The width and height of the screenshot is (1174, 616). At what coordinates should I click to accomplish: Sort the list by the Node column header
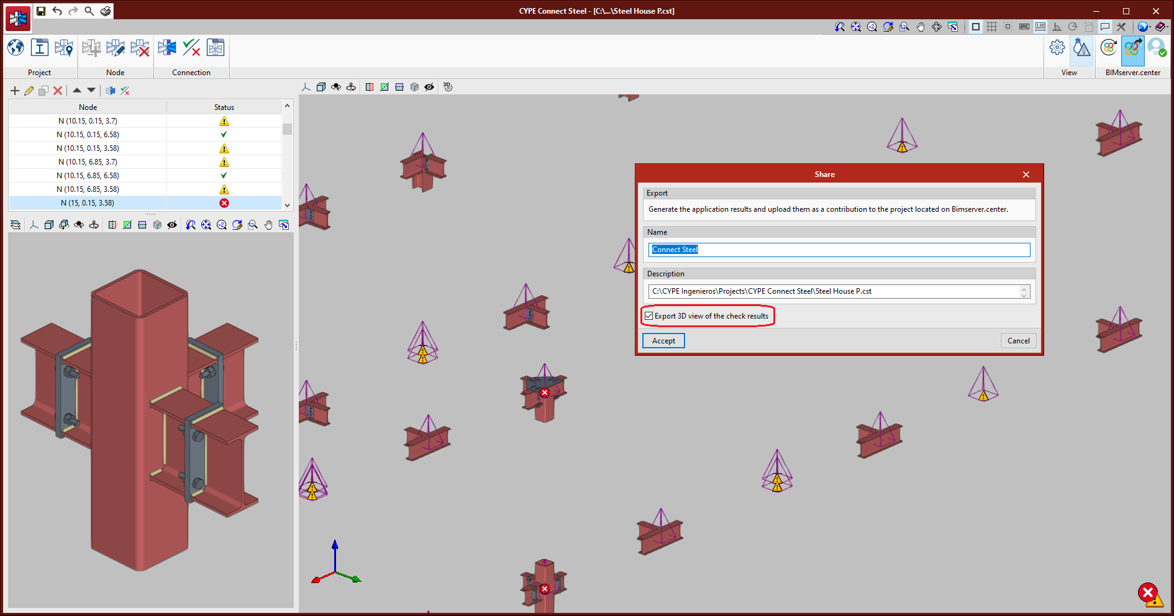(88, 107)
